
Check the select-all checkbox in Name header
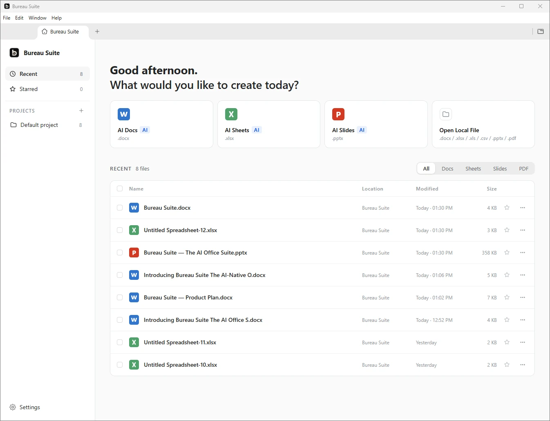[120, 188]
